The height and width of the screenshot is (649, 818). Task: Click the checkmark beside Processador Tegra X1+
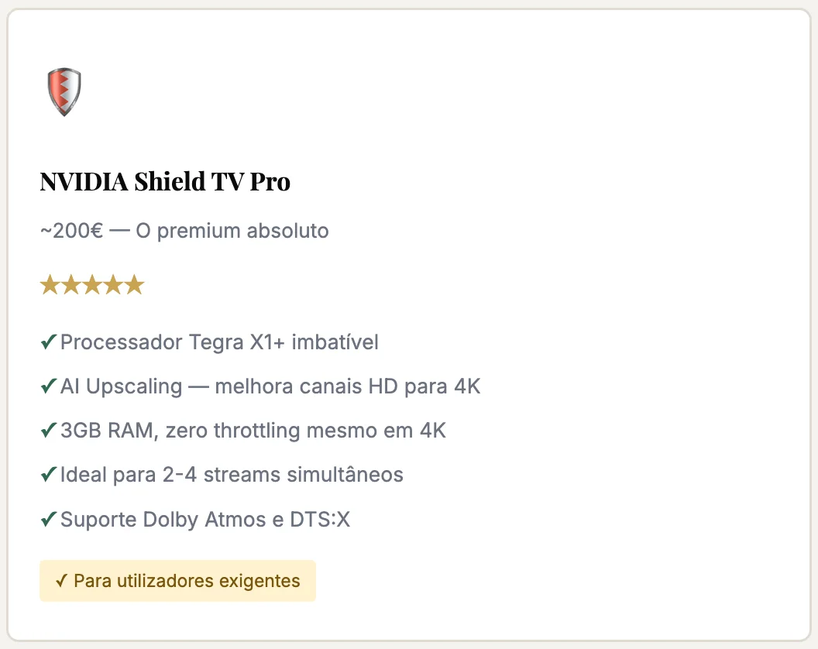(48, 342)
